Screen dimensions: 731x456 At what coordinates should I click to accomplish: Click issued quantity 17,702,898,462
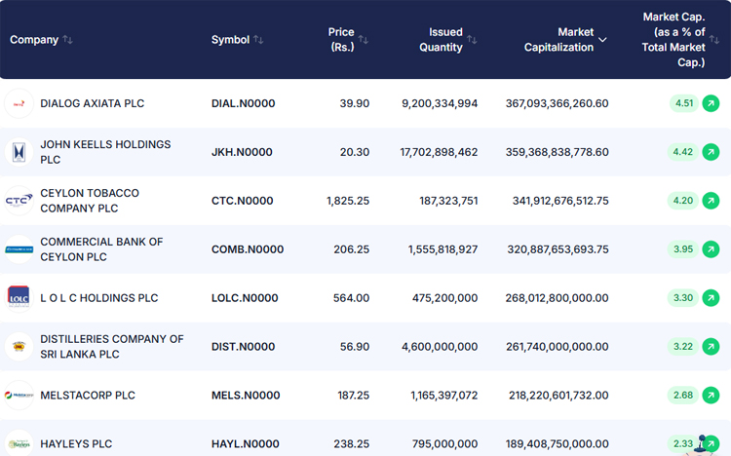[439, 152]
